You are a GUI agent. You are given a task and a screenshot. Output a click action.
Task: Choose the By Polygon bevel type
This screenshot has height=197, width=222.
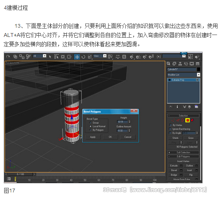[91, 130]
